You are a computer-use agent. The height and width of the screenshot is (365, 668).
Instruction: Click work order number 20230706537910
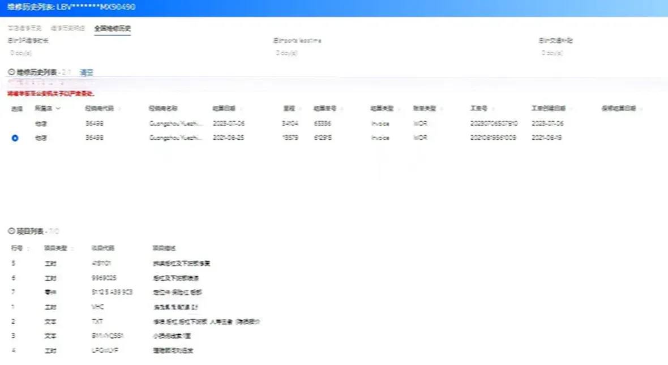pyautogui.click(x=494, y=123)
